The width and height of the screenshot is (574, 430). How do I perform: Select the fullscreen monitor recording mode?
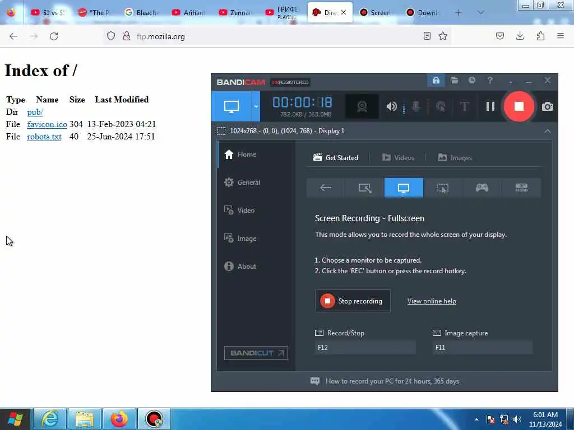click(x=404, y=188)
